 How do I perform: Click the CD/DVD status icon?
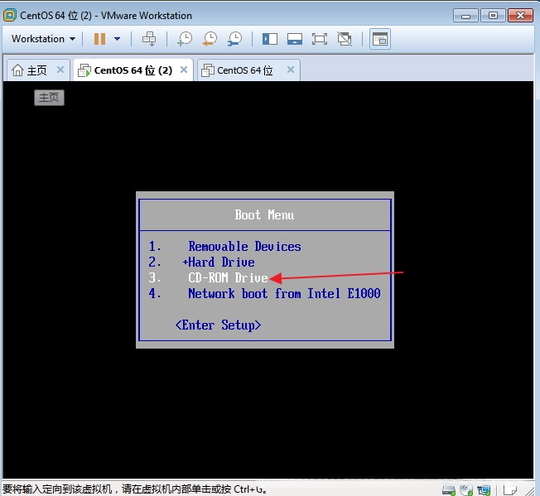[466, 489]
